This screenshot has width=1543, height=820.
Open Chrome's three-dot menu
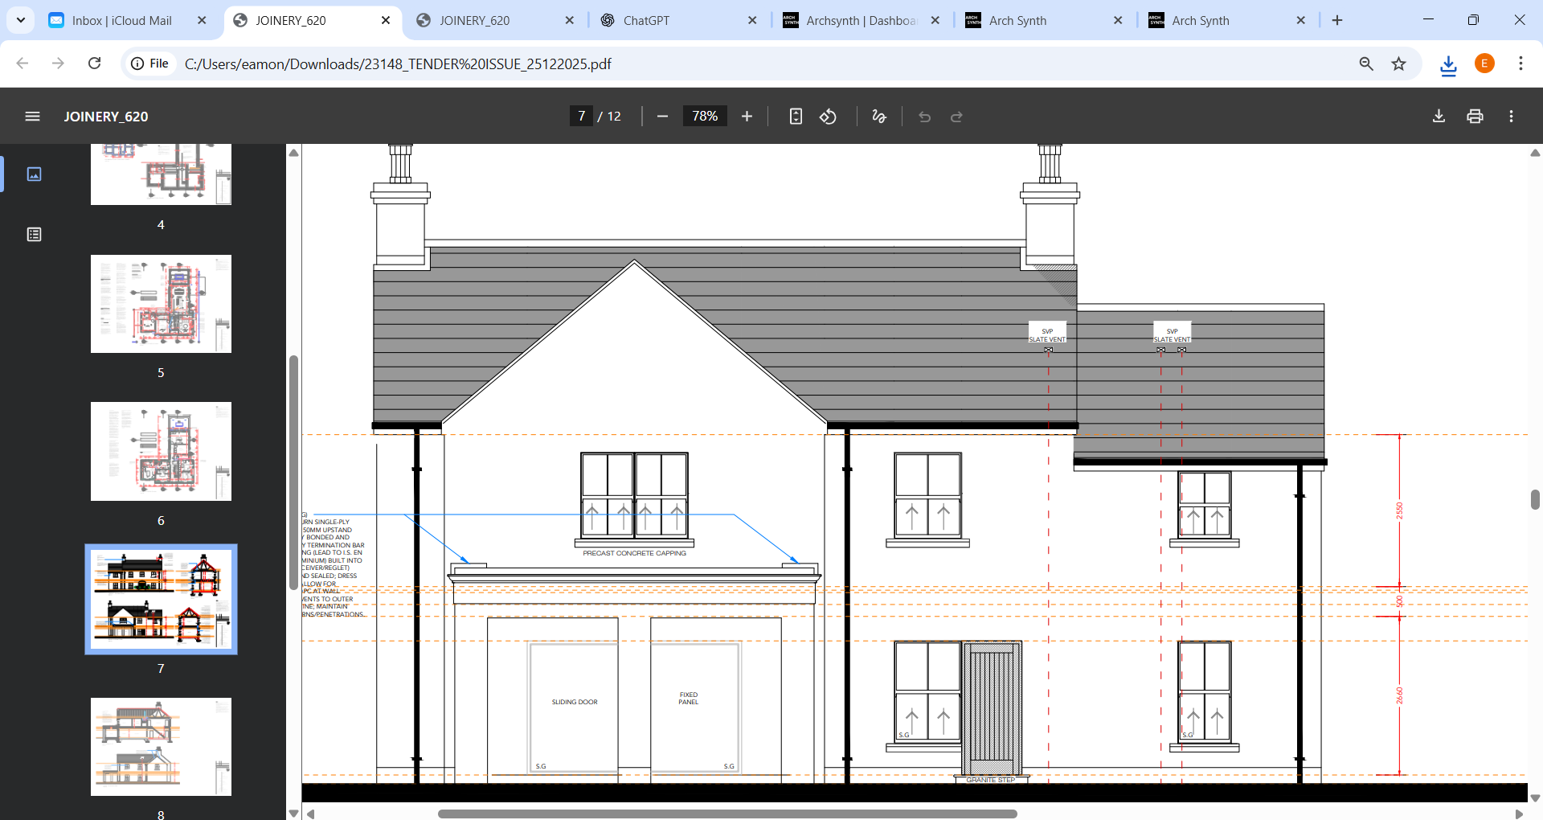pyautogui.click(x=1520, y=64)
